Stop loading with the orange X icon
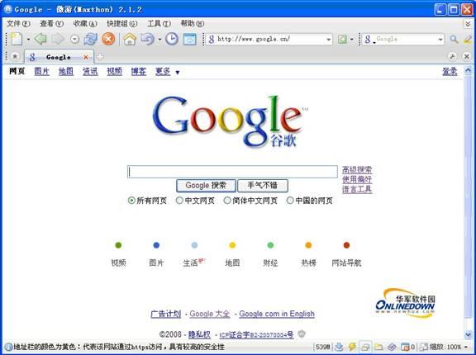Image resolution: width=476 pixels, height=355 pixels. click(108, 39)
